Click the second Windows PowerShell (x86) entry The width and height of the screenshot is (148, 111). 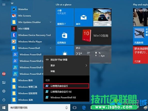(28, 61)
